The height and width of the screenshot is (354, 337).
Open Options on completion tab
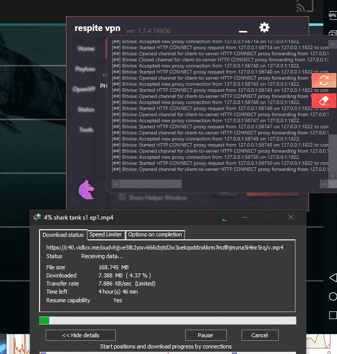pos(155,234)
